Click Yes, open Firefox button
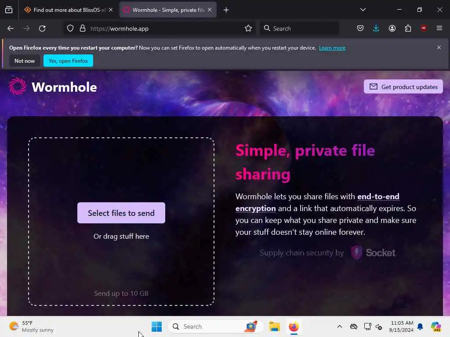This screenshot has height=337, width=450. (68, 61)
